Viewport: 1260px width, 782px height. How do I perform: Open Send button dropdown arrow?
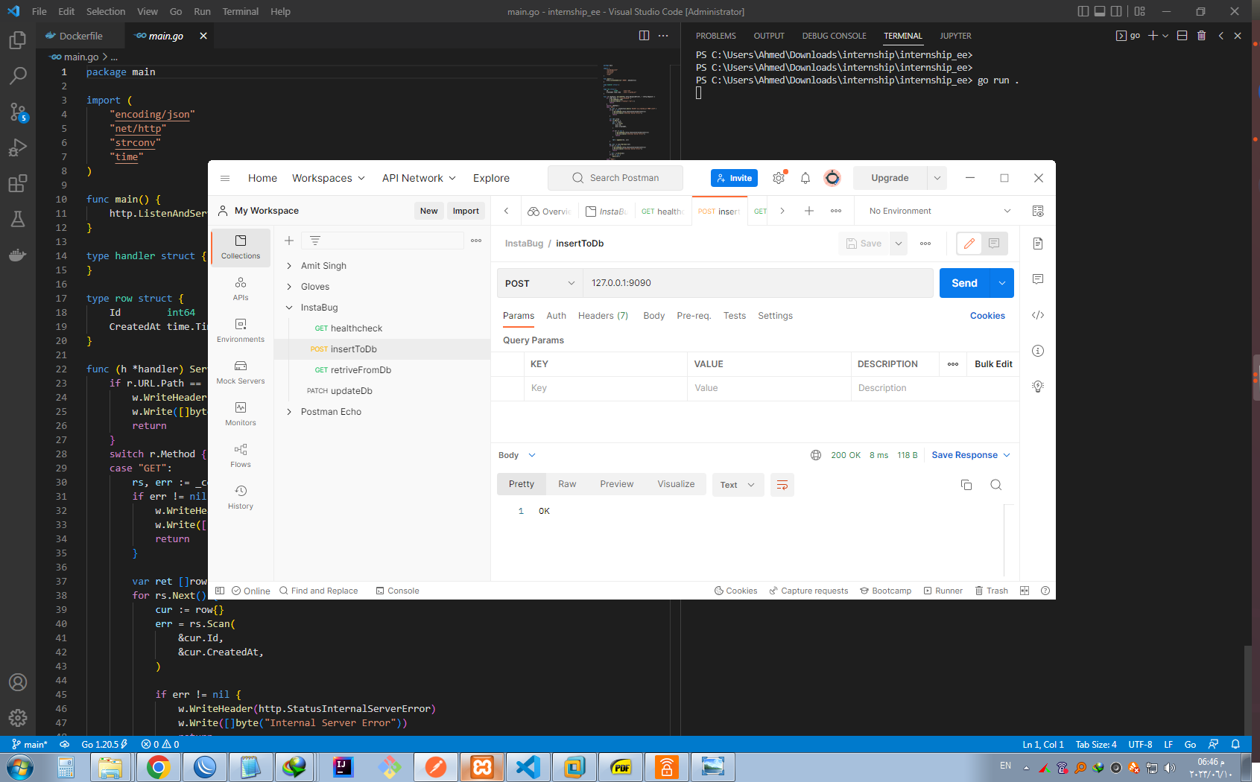1002,283
